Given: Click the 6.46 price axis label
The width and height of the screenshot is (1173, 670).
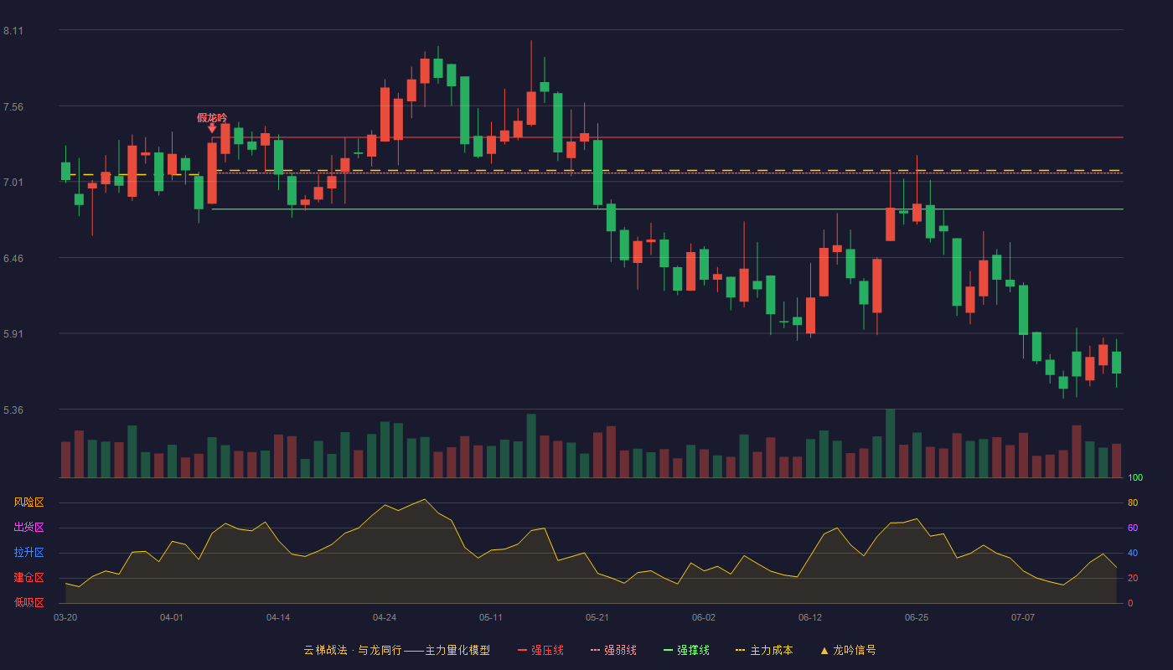Looking at the screenshot, I should (x=13, y=258).
